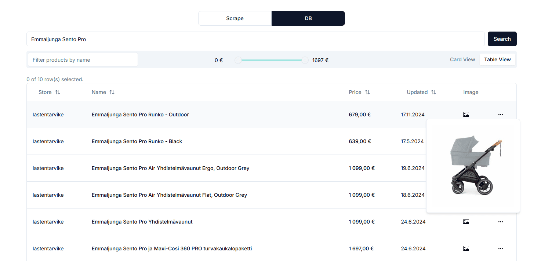Click the Price sort arrows icon
This screenshot has height=261, width=541.
tap(367, 92)
